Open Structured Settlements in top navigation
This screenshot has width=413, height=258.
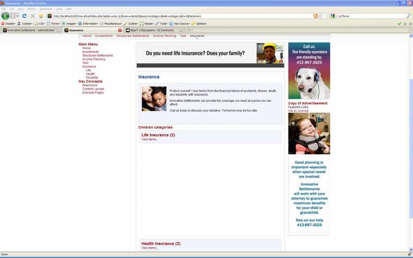coord(133,36)
